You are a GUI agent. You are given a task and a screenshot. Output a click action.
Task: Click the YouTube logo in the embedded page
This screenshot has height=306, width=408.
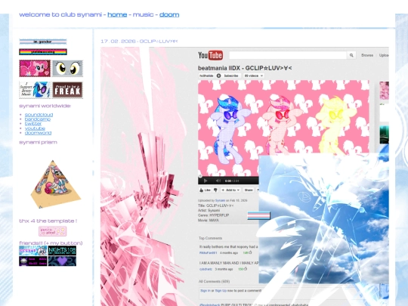click(210, 55)
